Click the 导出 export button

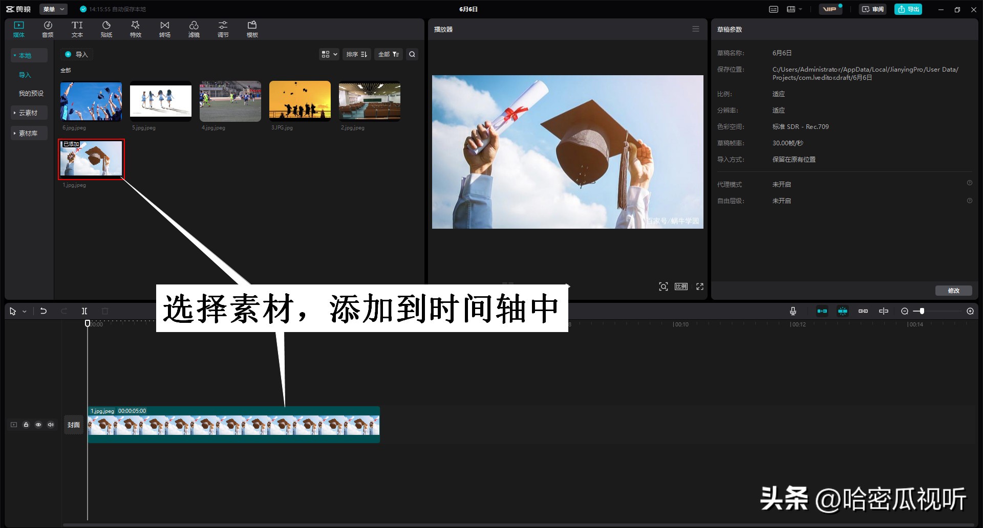[908, 9]
